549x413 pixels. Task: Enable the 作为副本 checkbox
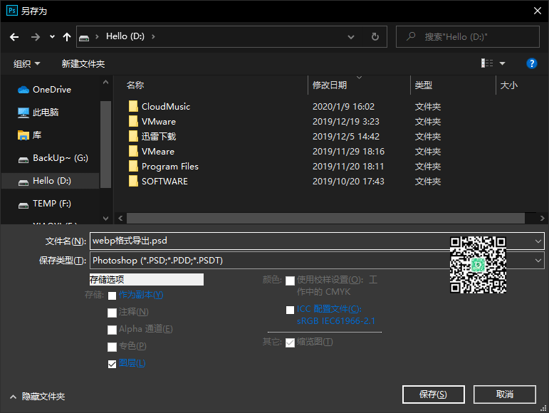[112, 296]
